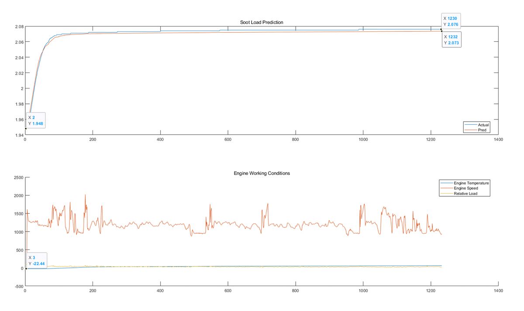Click the 1400 x-axis label on the top plot

click(x=498, y=140)
